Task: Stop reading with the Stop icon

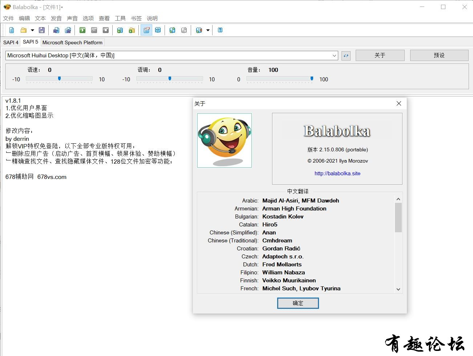Action: pyautogui.click(x=106, y=30)
